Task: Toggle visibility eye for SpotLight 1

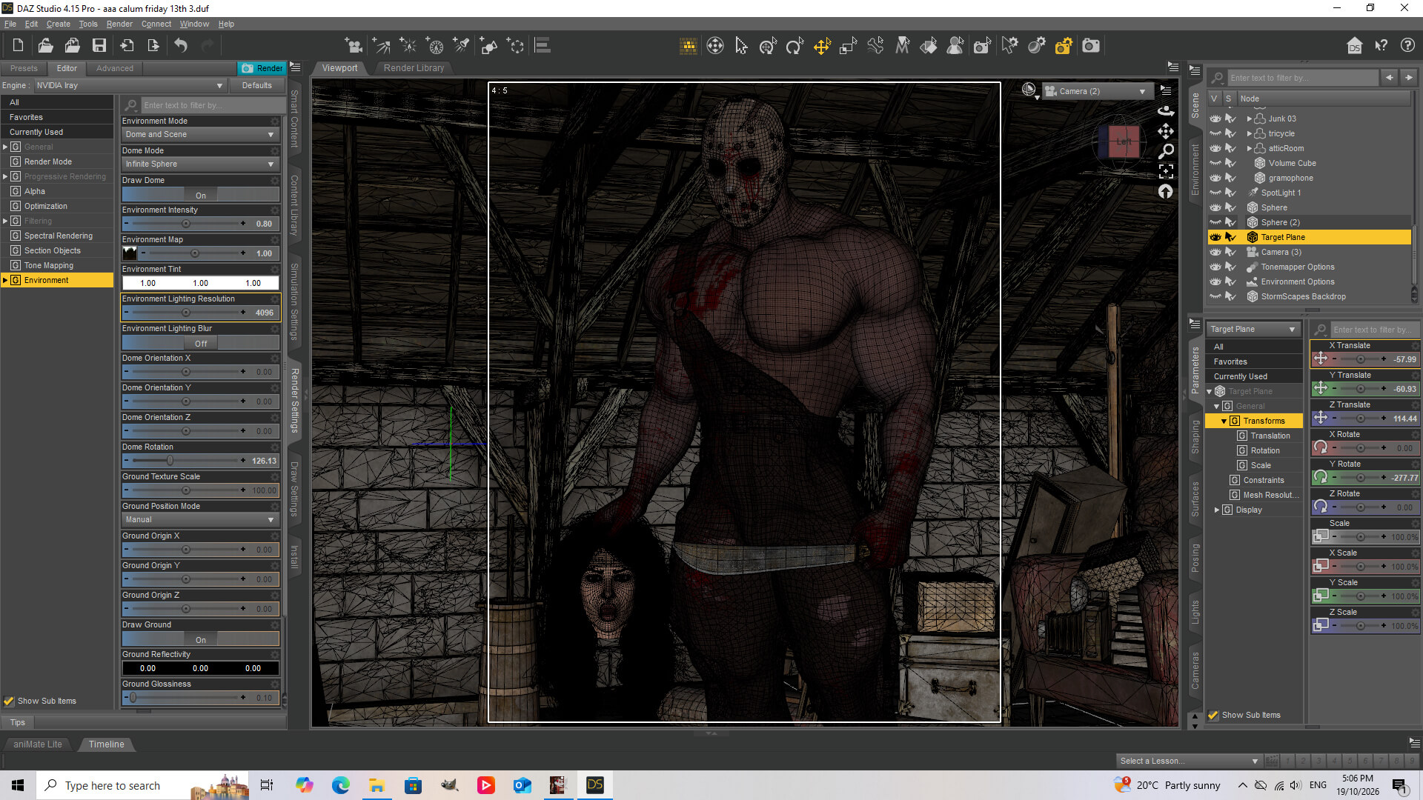Action: point(1215,193)
